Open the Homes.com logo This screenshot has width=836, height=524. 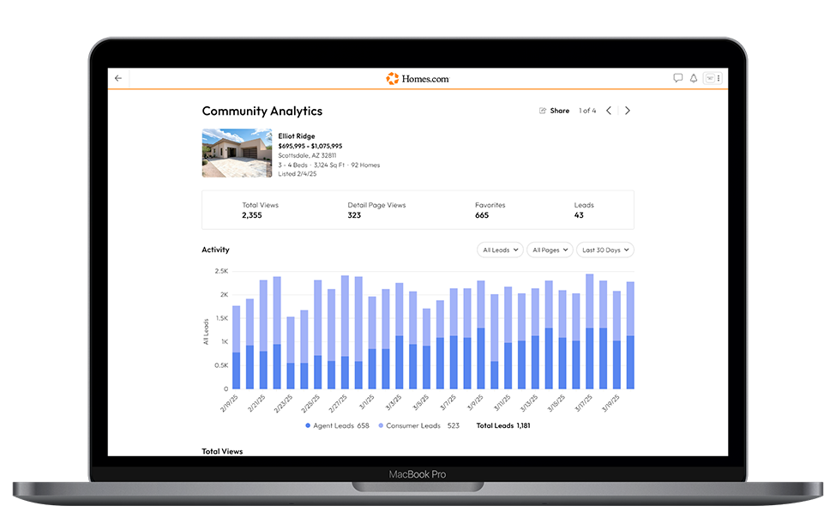(418, 78)
